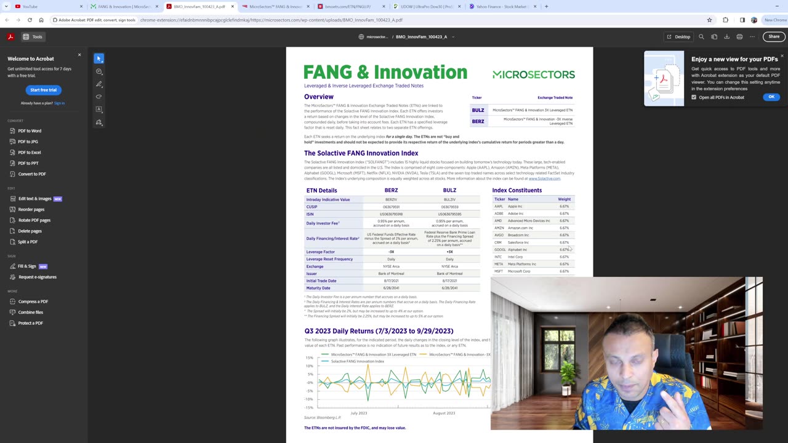Toggle Open all PDFs in Acrobat checkbox
The image size is (788, 443).
(x=694, y=97)
